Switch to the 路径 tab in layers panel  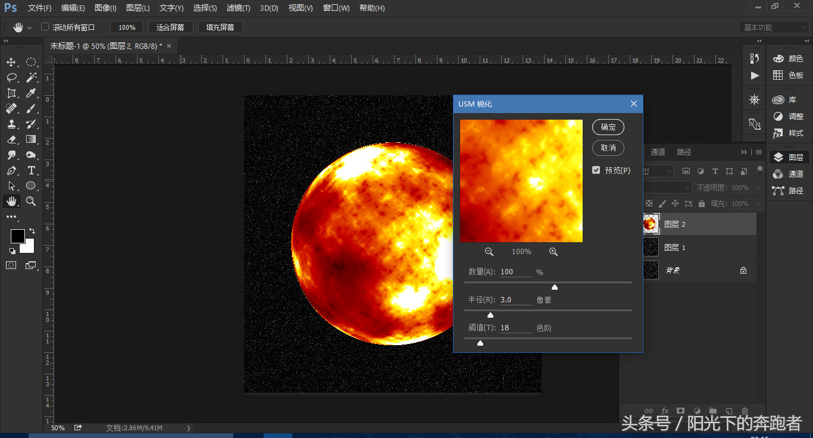point(684,152)
